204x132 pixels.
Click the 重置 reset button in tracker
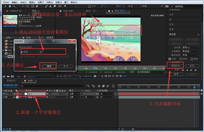coord(176,74)
